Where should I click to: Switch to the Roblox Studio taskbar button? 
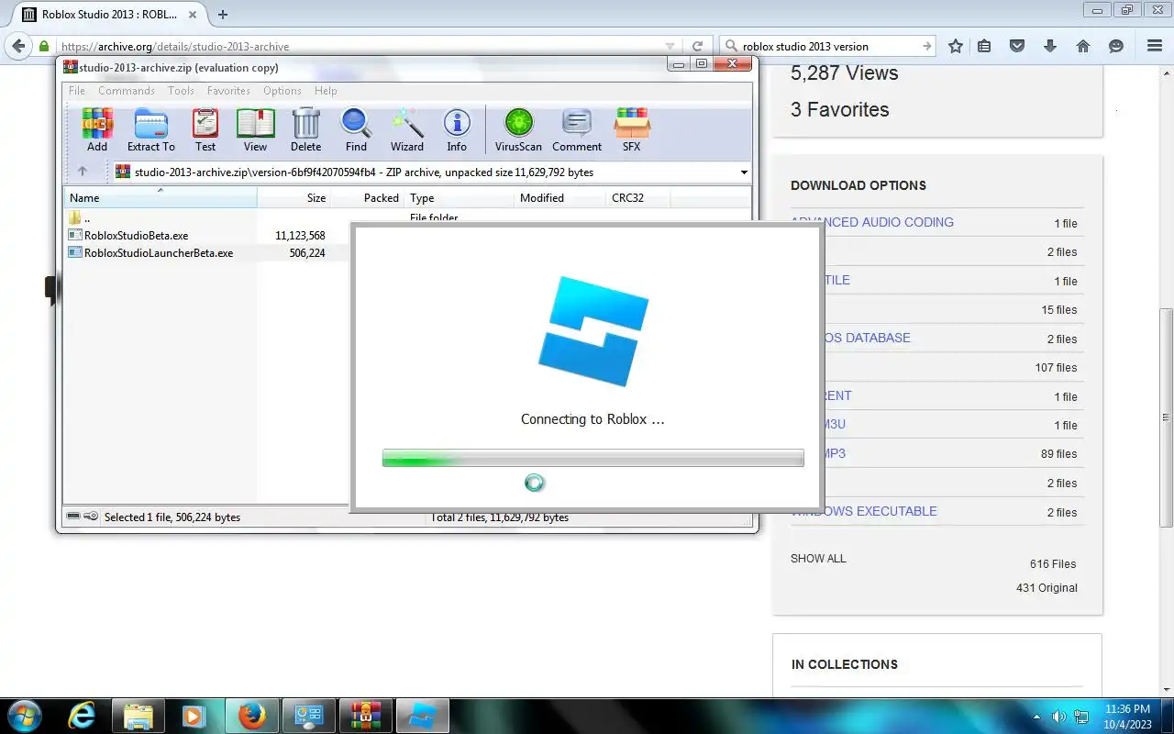point(422,716)
